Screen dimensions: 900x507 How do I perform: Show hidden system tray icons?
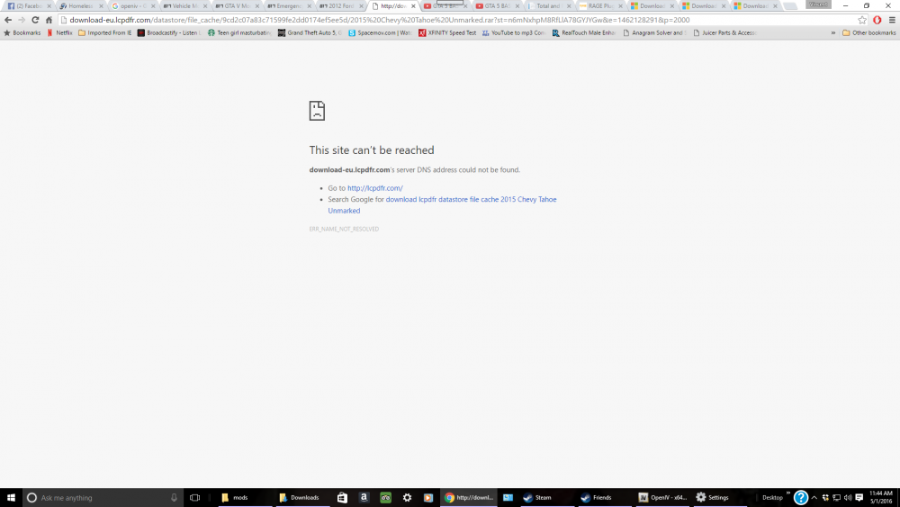pyautogui.click(x=814, y=497)
